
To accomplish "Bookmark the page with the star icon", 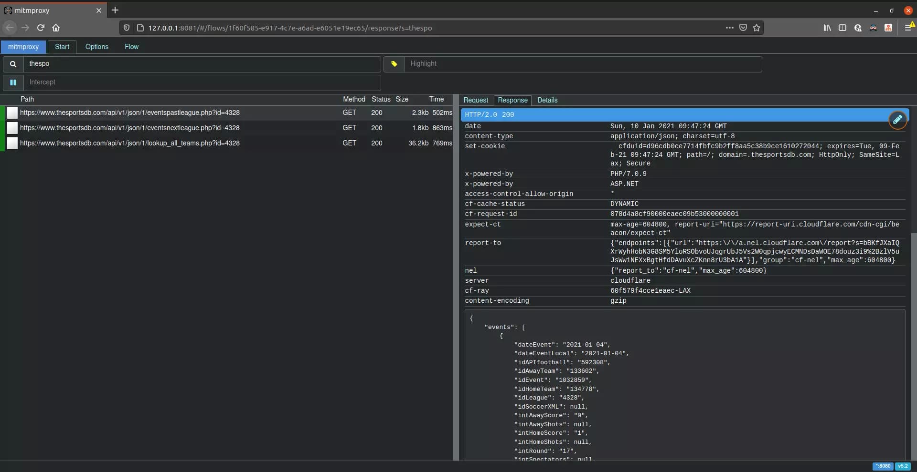I will tap(757, 28).
